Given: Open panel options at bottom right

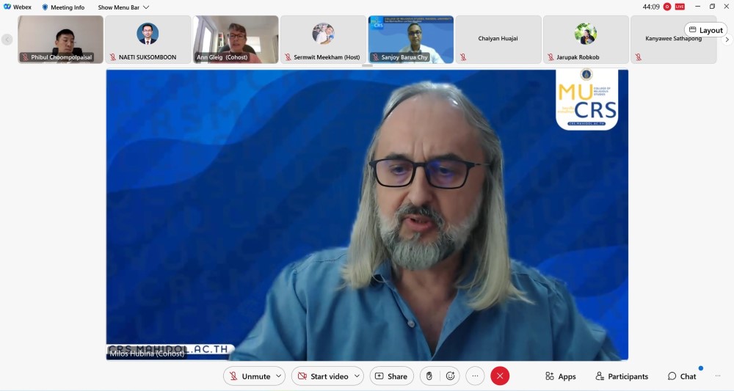Looking at the screenshot, I should (x=718, y=376).
